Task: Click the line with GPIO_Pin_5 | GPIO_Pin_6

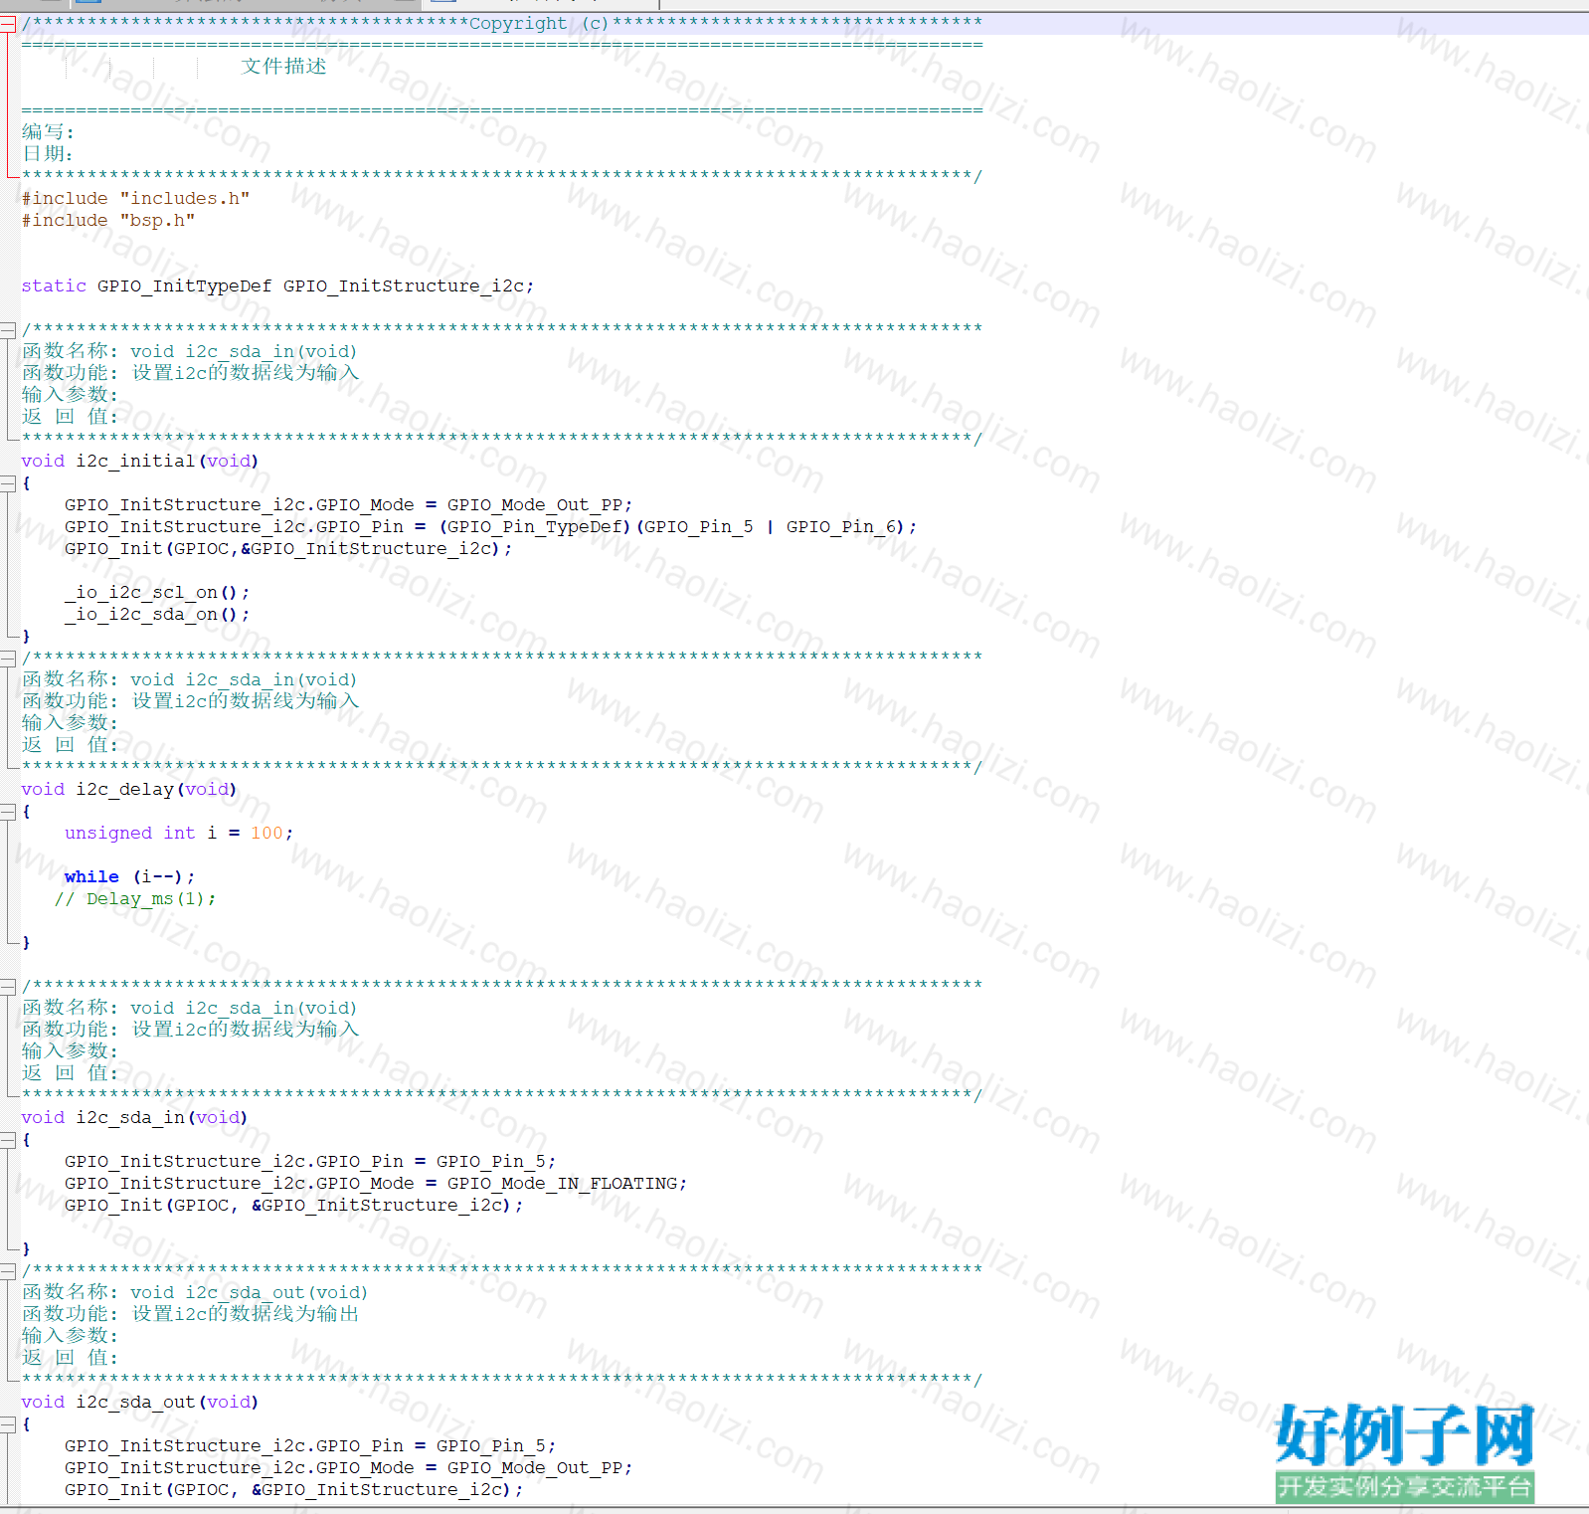Action: tap(490, 526)
